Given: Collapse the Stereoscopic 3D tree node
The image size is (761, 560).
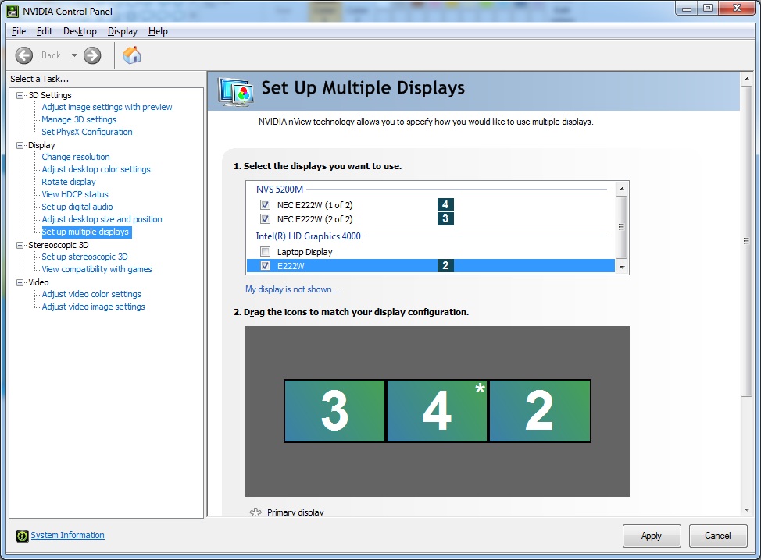Looking at the screenshot, I should tap(20, 245).
